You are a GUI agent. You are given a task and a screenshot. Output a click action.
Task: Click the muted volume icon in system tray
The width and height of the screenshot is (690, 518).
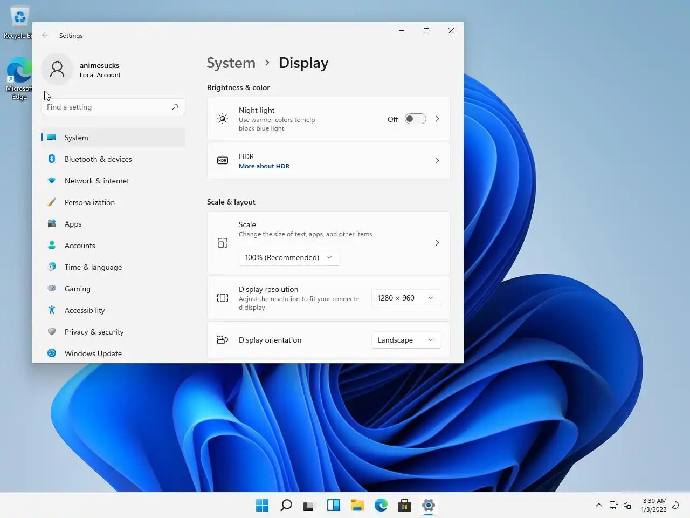(x=627, y=505)
